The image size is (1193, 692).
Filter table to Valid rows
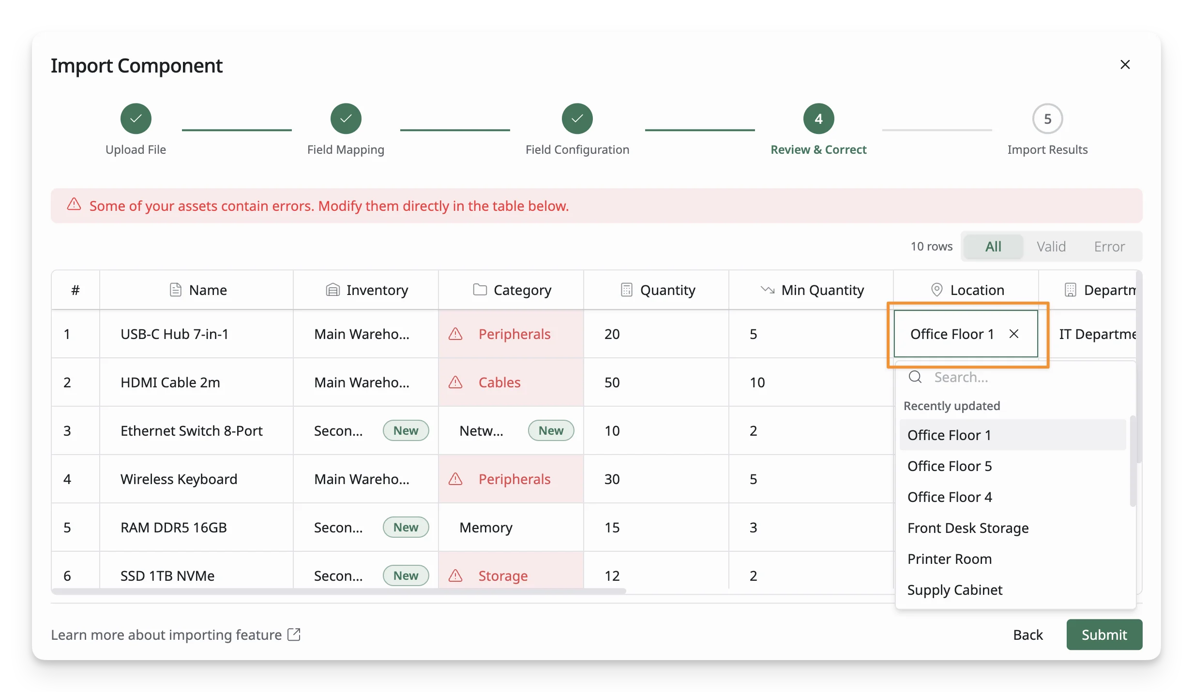tap(1051, 246)
